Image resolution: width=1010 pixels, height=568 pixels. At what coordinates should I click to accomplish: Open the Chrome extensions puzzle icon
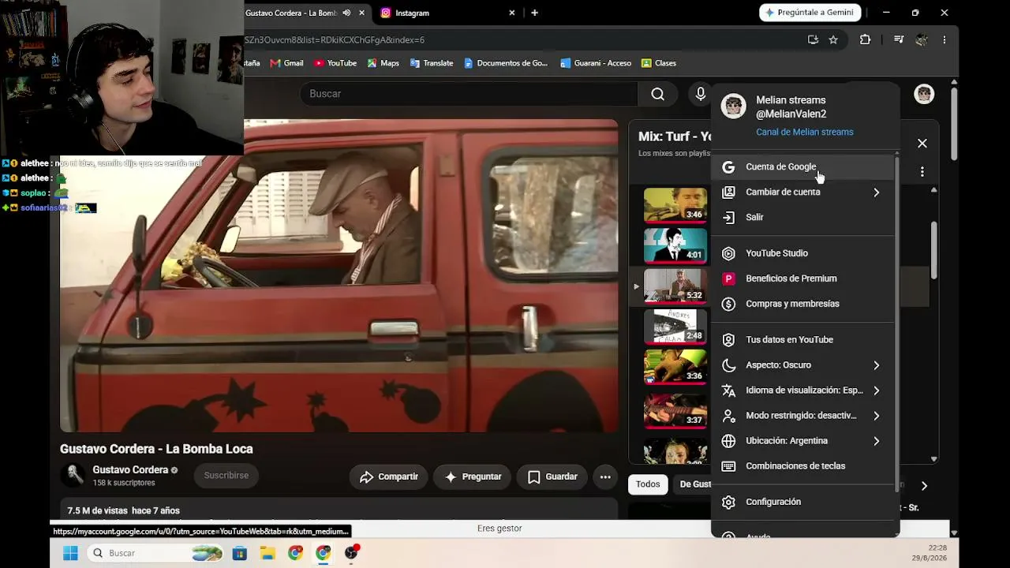pyautogui.click(x=865, y=39)
